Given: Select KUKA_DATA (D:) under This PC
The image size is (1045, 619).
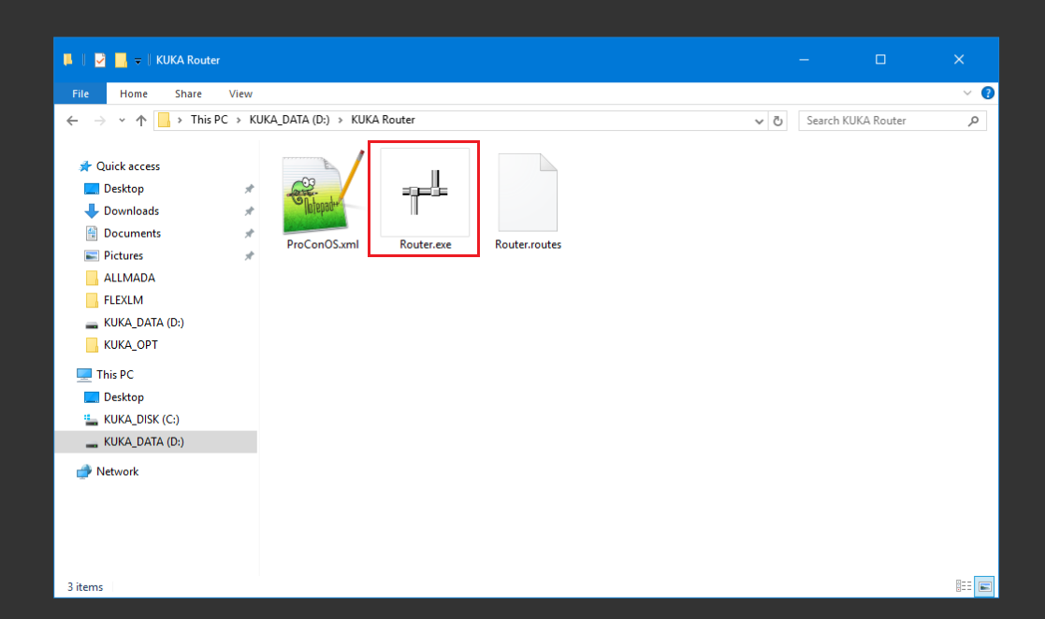Looking at the screenshot, I should 144,441.
